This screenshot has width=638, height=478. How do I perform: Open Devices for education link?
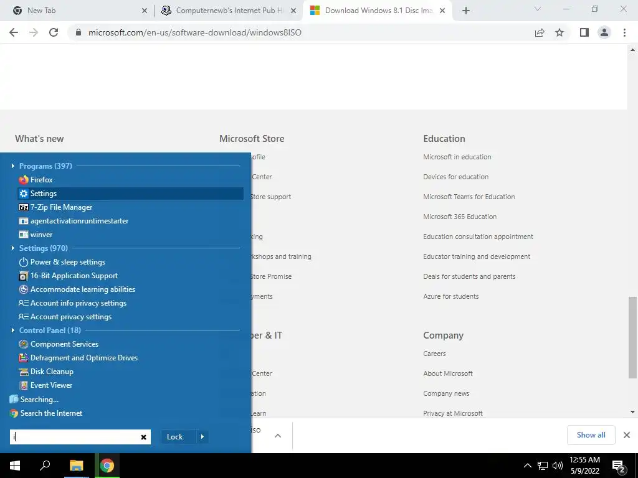455,177
